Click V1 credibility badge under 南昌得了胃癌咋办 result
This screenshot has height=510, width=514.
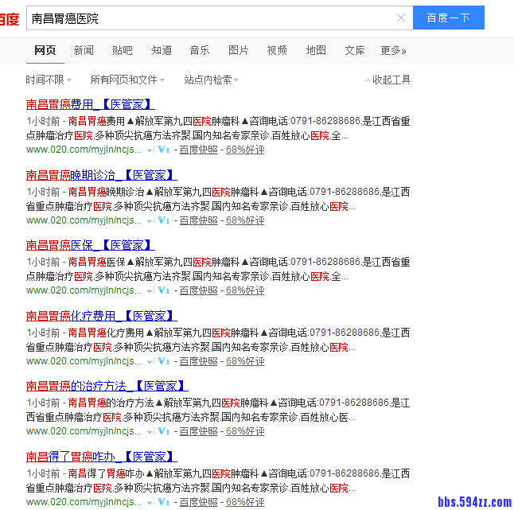tap(164, 502)
